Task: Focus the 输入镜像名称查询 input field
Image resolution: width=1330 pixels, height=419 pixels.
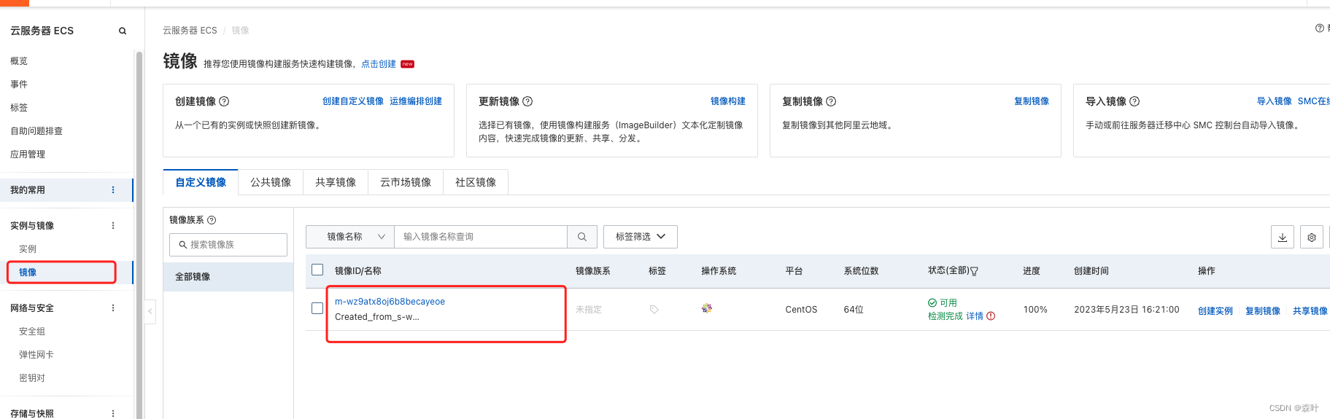Action: tap(481, 237)
